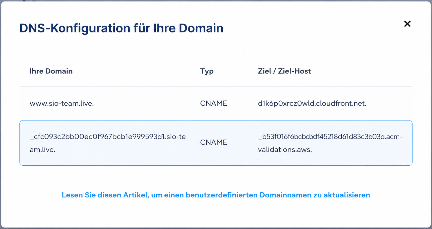The width and height of the screenshot is (432, 229).
Task: Open the article link about updating custom domain names
Action: point(216,195)
